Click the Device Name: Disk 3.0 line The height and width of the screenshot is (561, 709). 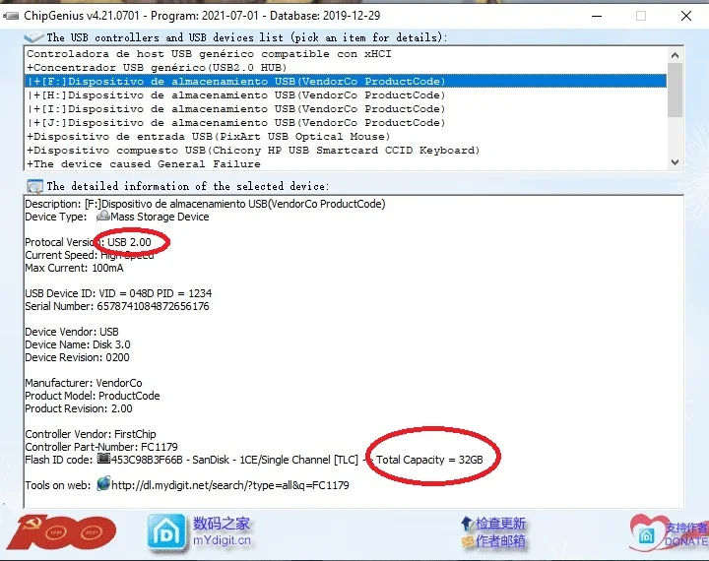tap(78, 344)
